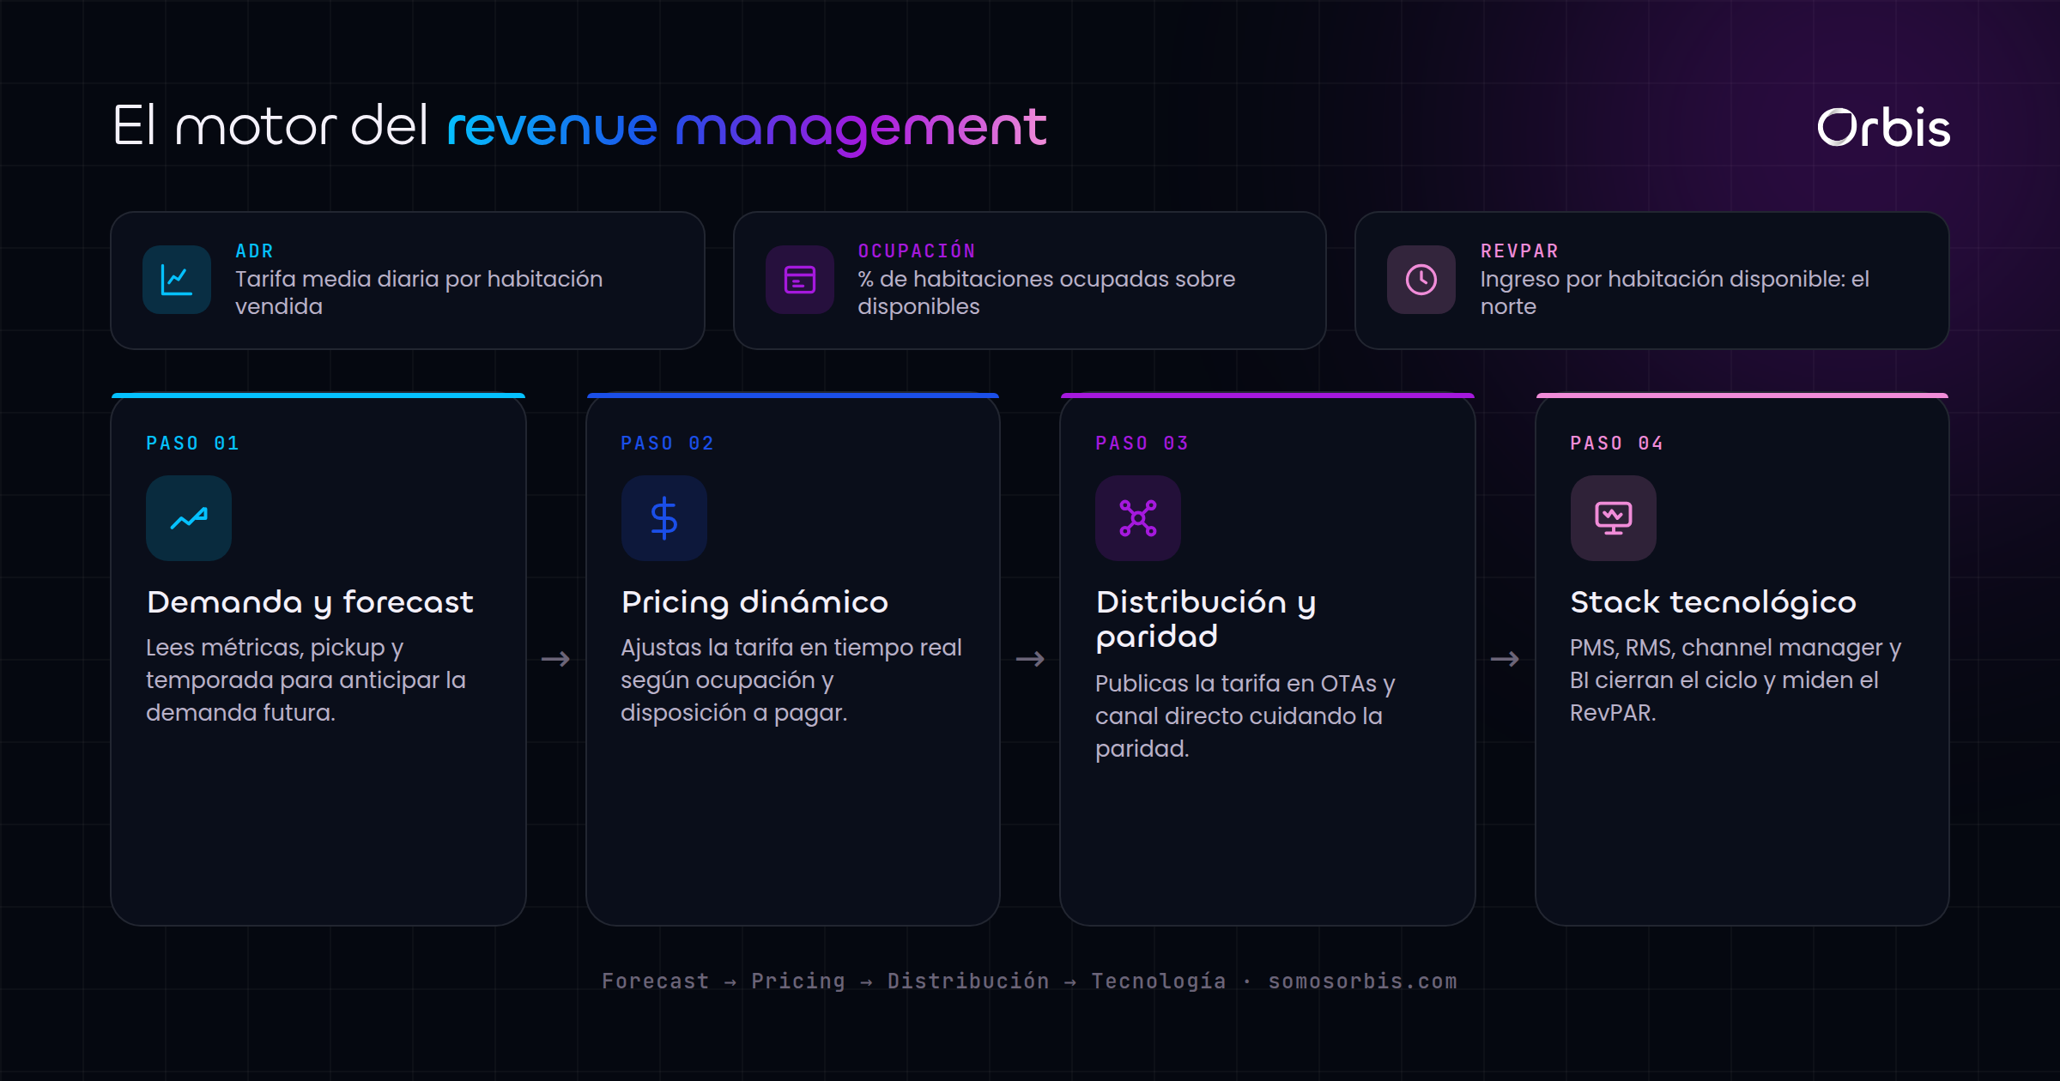Click the 'PASO 03' label
The width and height of the screenshot is (2060, 1081).
tap(1142, 443)
